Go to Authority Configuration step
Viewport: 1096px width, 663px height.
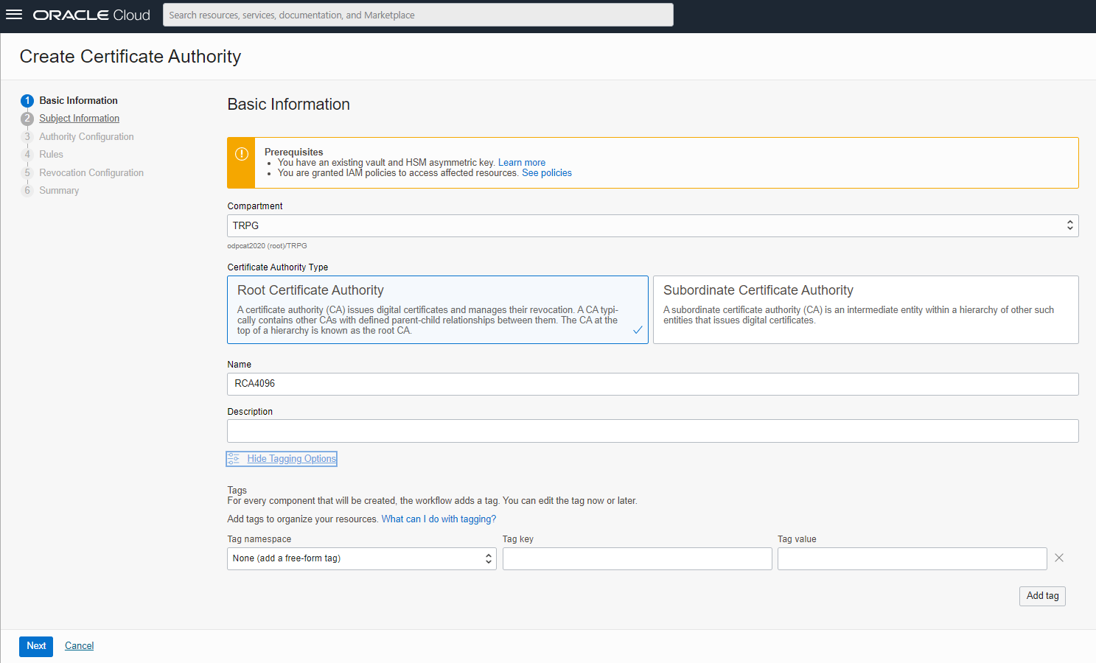click(86, 136)
